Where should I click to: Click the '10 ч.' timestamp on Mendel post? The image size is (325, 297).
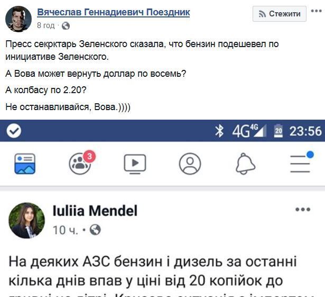[x=65, y=230]
